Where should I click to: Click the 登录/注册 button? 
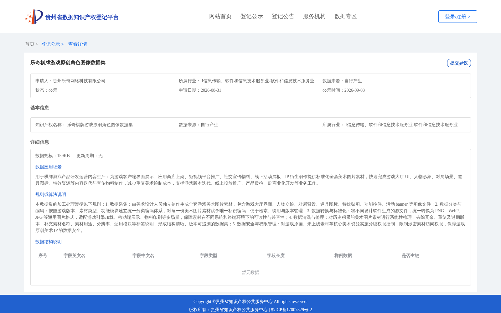tap(458, 17)
